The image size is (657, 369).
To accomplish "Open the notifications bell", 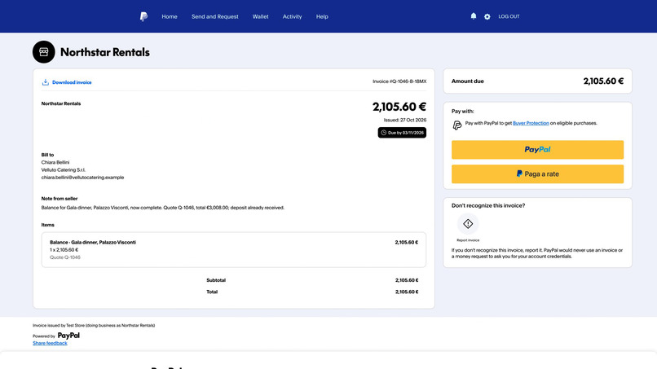I will pyautogui.click(x=474, y=16).
